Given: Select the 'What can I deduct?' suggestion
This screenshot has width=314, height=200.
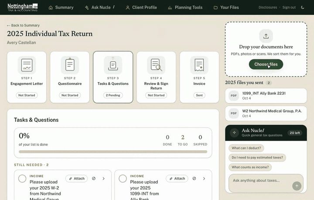Looking at the screenshot, I should pyautogui.click(x=246, y=148).
